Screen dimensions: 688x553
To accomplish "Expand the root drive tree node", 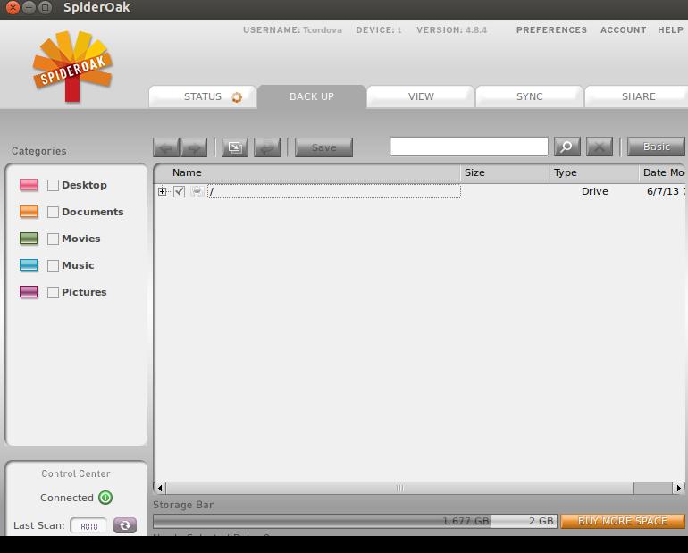I will click(162, 191).
